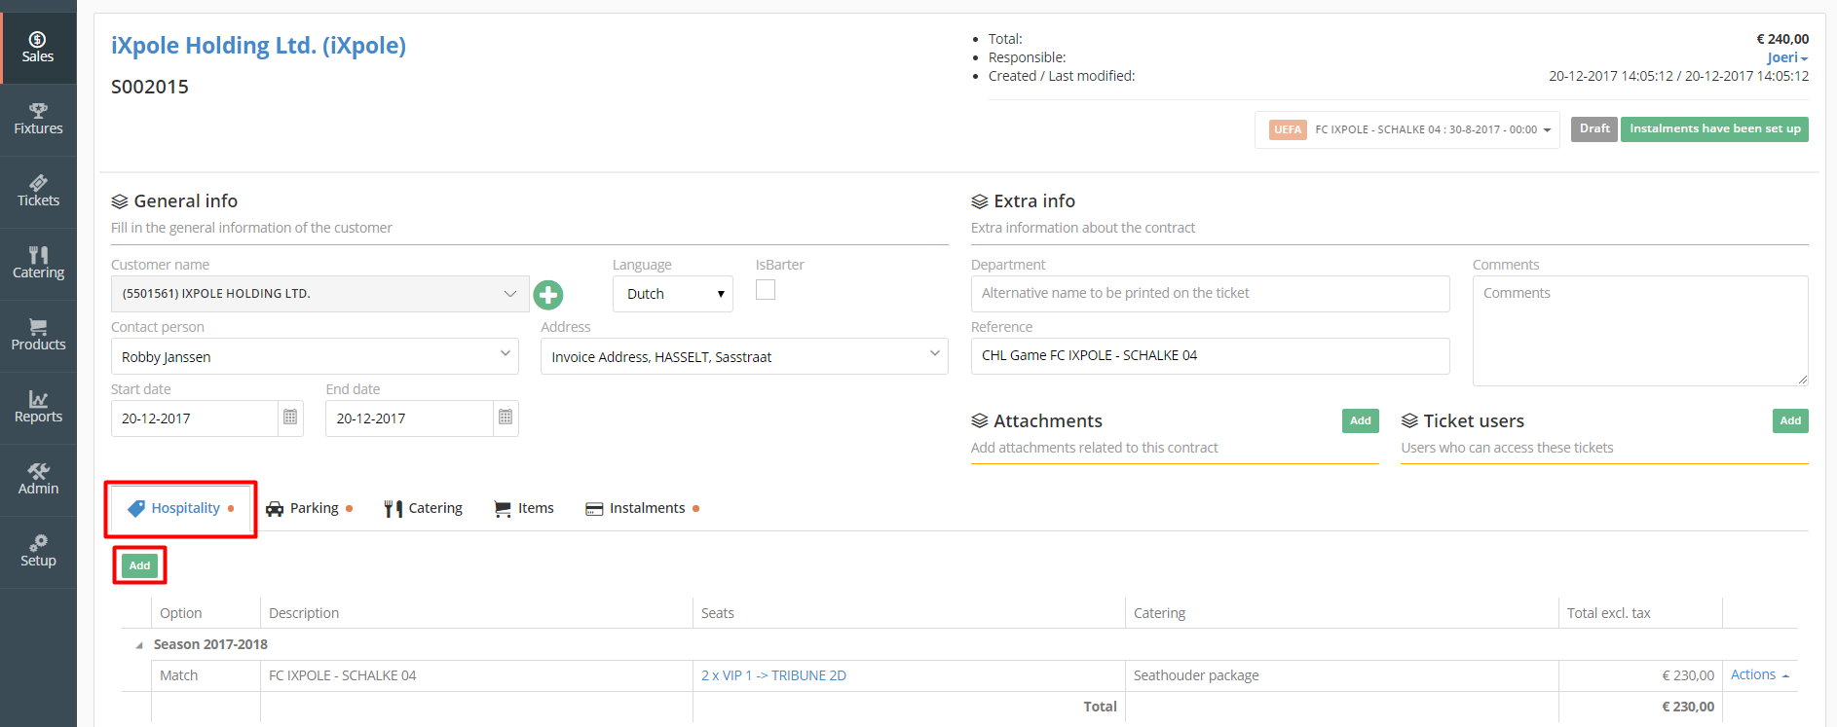
Task: Open Reports in sidebar
Action: (38, 408)
